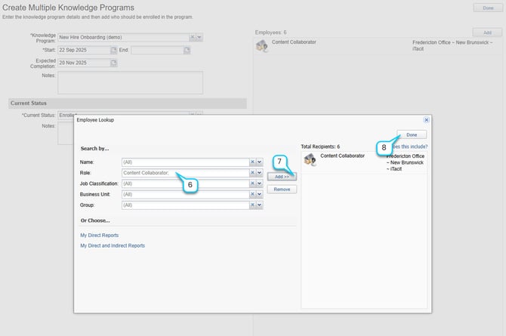Click Done in Employee Lookup dialog
Viewport: 506px width, 336px height.
[x=412, y=134]
